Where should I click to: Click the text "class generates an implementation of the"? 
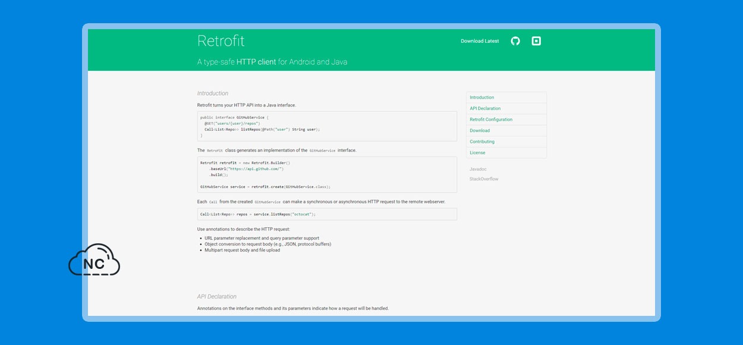266,150
